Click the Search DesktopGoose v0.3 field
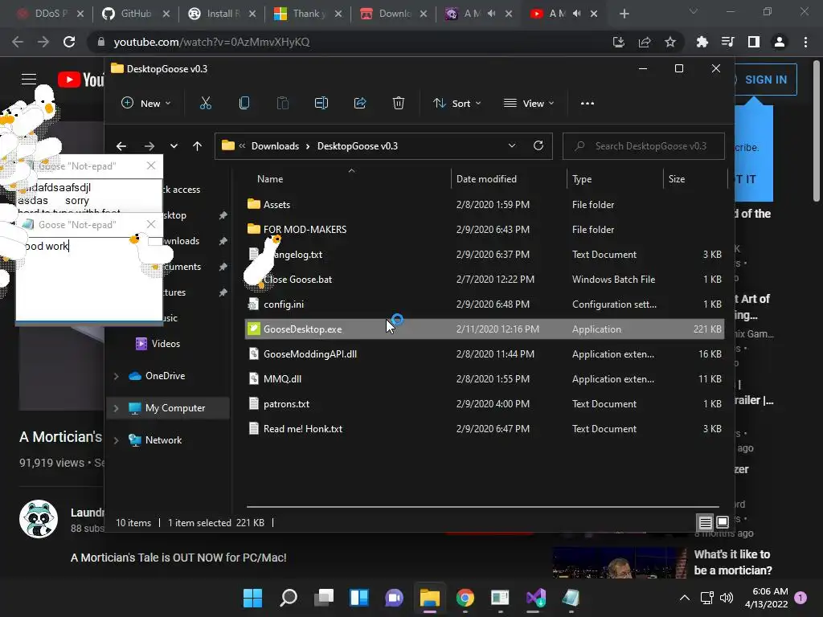The width and height of the screenshot is (823, 617). pos(644,146)
